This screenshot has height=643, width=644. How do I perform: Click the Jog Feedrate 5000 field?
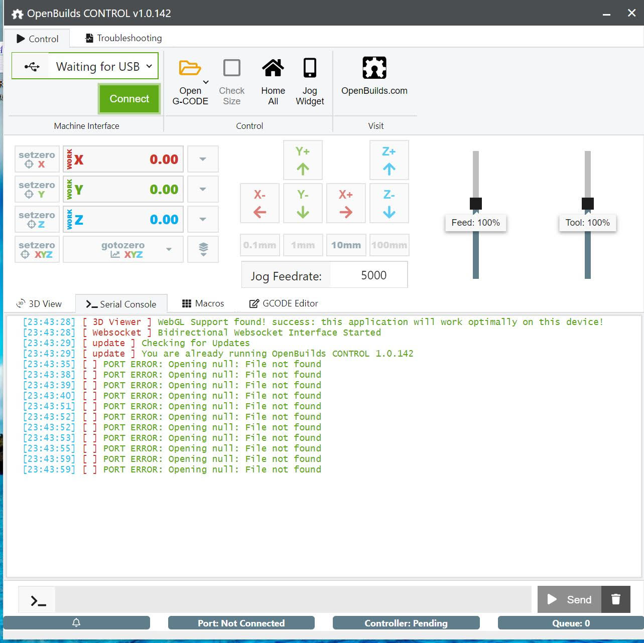(x=369, y=275)
